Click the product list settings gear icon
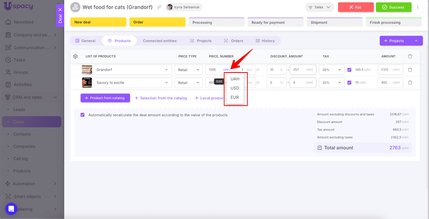 [75, 56]
